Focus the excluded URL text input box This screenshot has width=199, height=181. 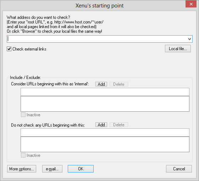pyautogui.click(x=105, y=132)
